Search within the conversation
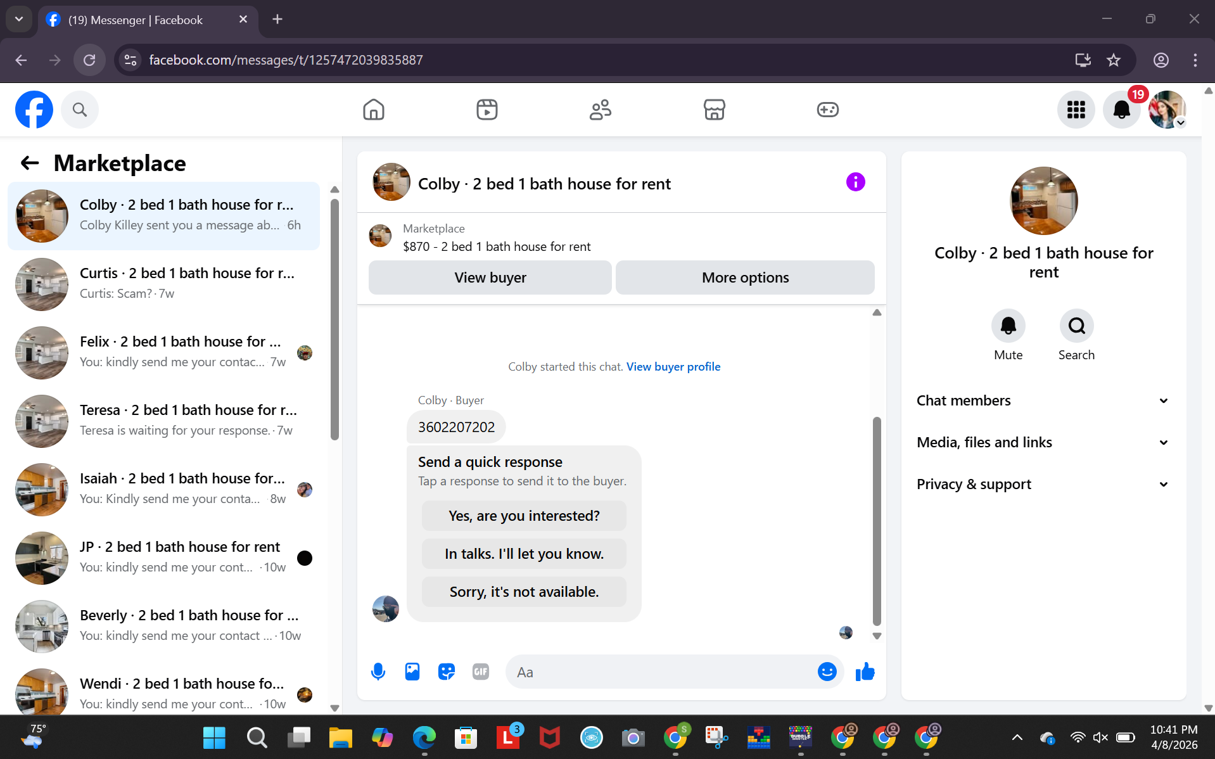 pyautogui.click(x=1076, y=326)
